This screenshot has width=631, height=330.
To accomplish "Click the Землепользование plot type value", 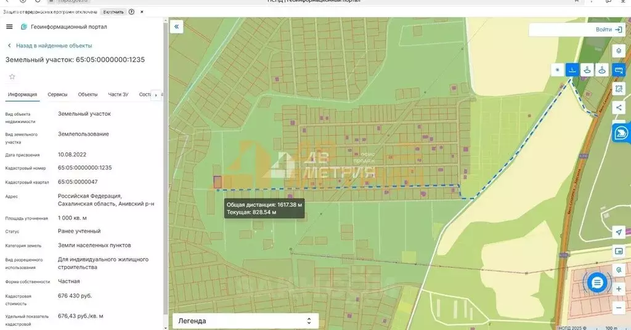I will pyautogui.click(x=83, y=134).
